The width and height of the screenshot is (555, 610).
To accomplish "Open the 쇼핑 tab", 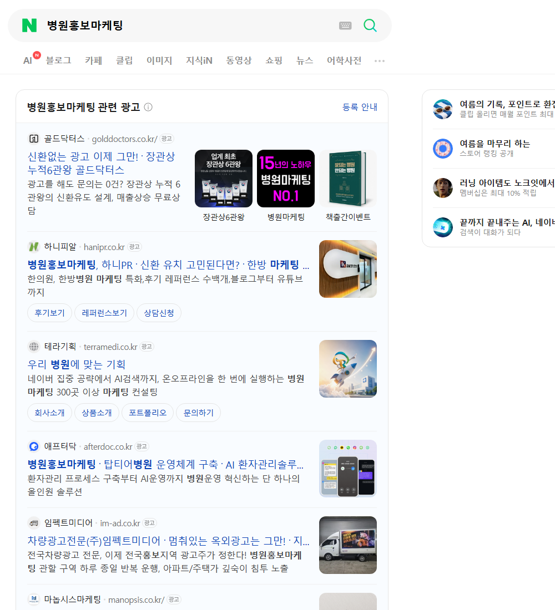I will tap(274, 60).
